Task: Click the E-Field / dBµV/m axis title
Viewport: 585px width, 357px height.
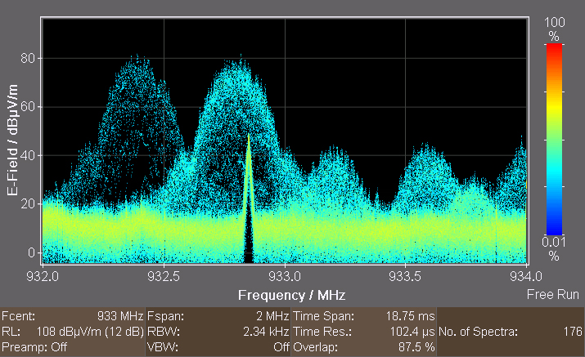Action: pos(11,142)
